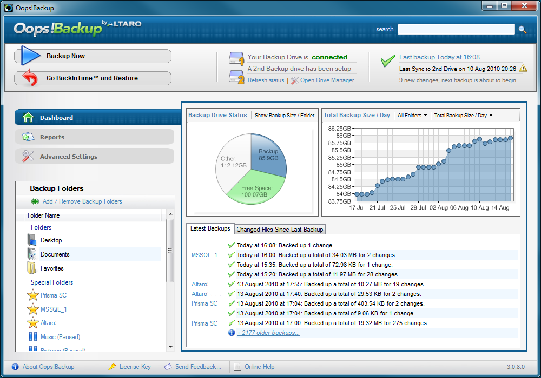Viewport: 541px width, 378px height.
Task: Click the Desktop folder icon
Action: pos(32,240)
